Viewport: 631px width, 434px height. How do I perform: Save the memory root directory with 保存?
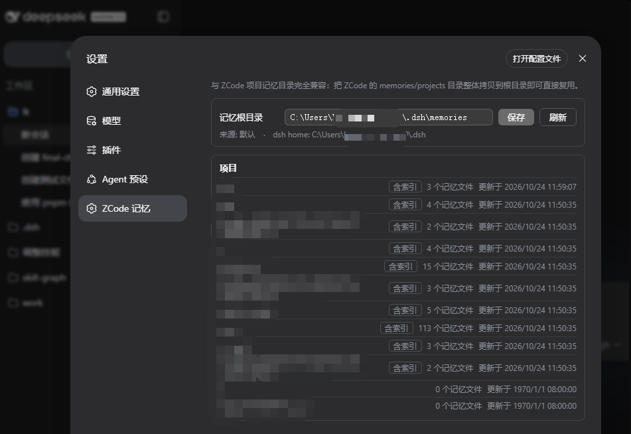pyautogui.click(x=516, y=117)
